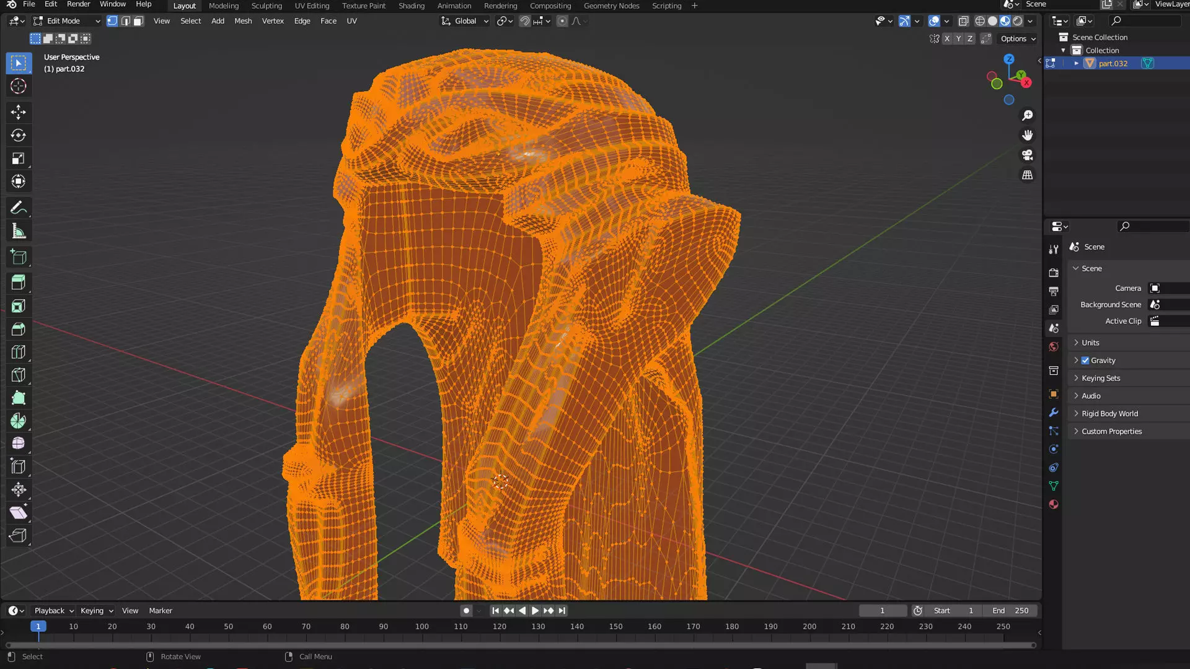Open the Mesh menu
Screen dimensions: 1190x669
pyautogui.click(x=243, y=21)
